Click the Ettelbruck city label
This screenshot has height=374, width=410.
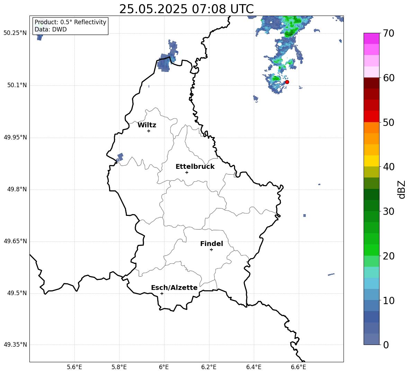click(x=195, y=167)
